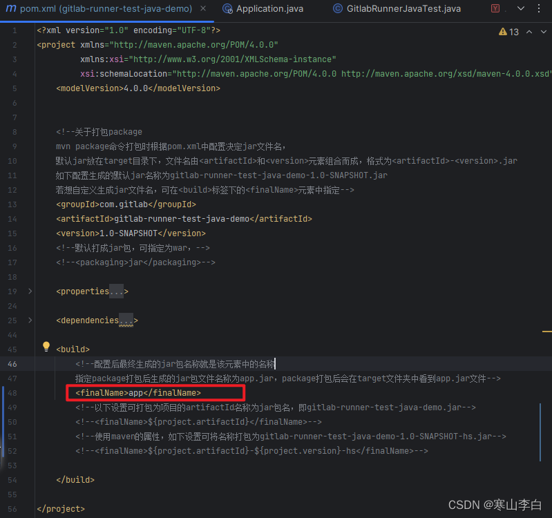This screenshot has height=518, width=552.
Task: Click the version 1.0-SNAPSHOT line
Action: 131,233
